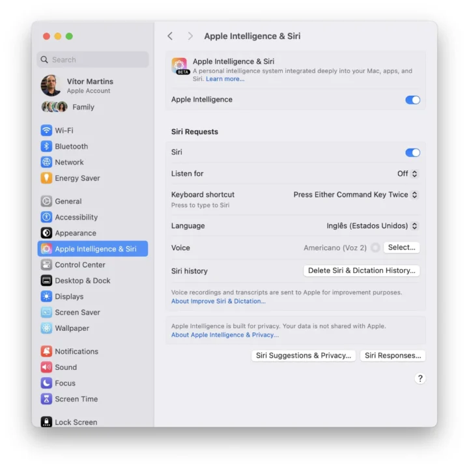Click the Wallpaper flower icon

(x=46, y=328)
